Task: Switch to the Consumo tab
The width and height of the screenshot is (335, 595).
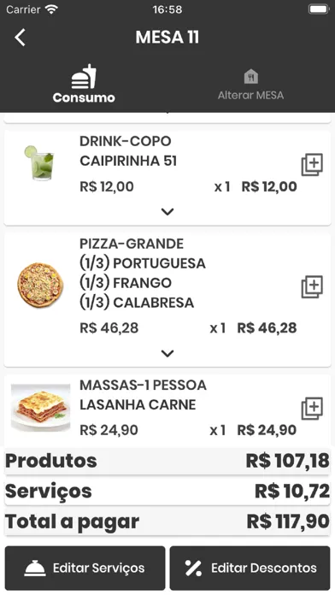Action: click(x=84, y=84)
